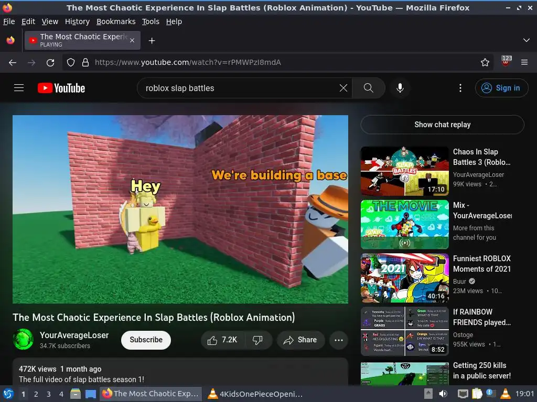The width and height of the screenshot is (537, 402).
Task: Go forward with Firefox forward arrow
Action: (31, 62)
